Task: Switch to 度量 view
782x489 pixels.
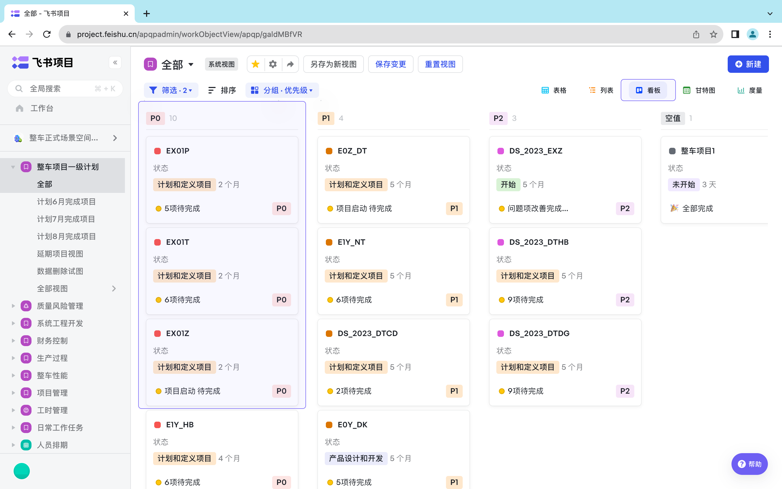Action: click(x=750, y=90)
